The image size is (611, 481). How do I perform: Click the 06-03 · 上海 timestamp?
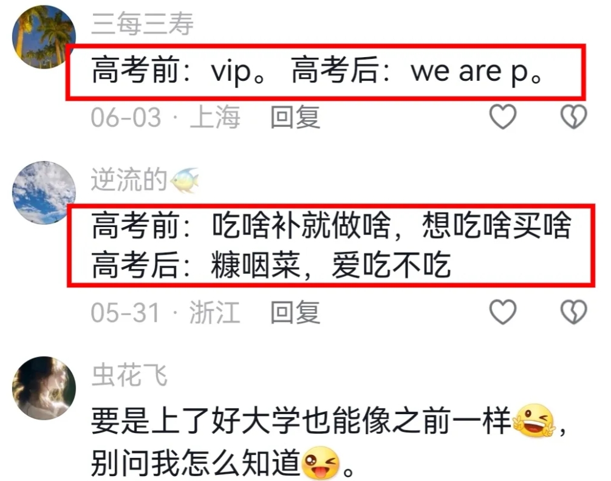pos(165,117)
